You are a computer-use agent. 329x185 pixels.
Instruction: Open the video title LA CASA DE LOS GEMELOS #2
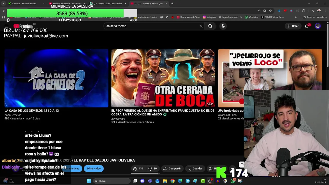click(x=32, y=111)
